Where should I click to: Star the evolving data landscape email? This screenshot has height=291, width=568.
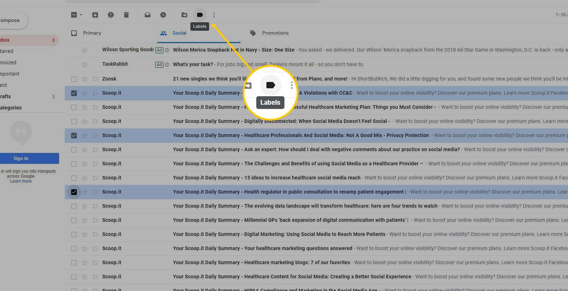[85, 206]
